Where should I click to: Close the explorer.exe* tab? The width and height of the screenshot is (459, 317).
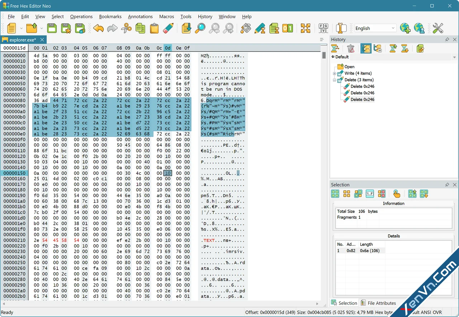coord(42,40)
